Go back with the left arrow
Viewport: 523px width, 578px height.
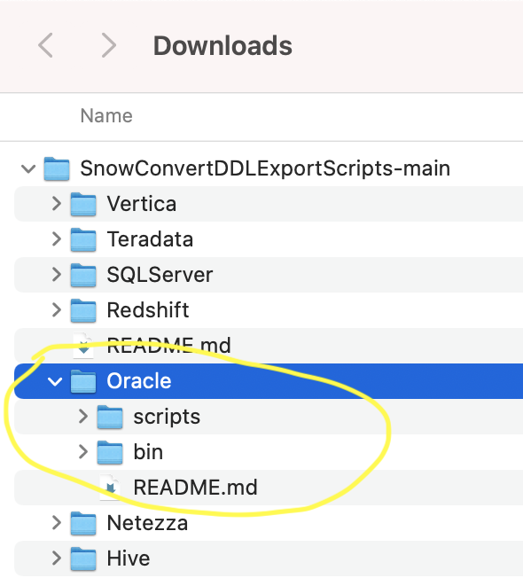click(x=46, y=45)
